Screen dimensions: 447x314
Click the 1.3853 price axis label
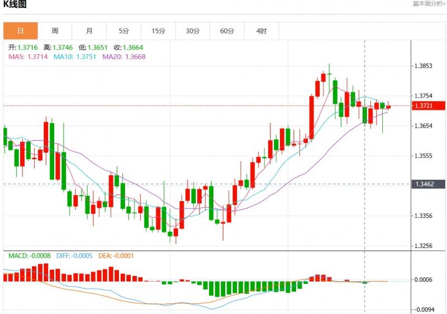point(423,66)
